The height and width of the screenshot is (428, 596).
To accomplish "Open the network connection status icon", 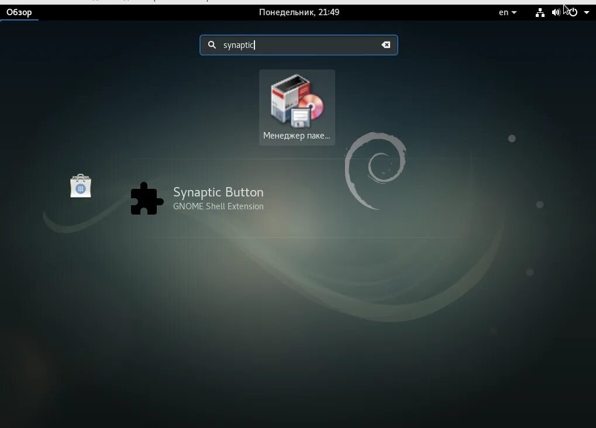I will [540, 12].
